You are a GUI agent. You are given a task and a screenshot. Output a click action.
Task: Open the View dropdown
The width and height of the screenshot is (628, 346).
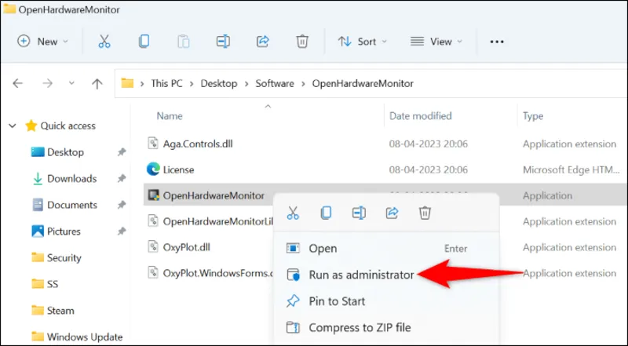point(436,42)
